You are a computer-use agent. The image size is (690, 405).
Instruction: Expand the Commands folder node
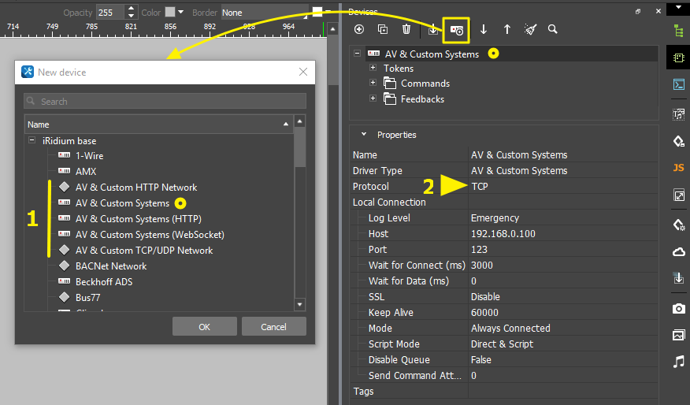point(373,84)
